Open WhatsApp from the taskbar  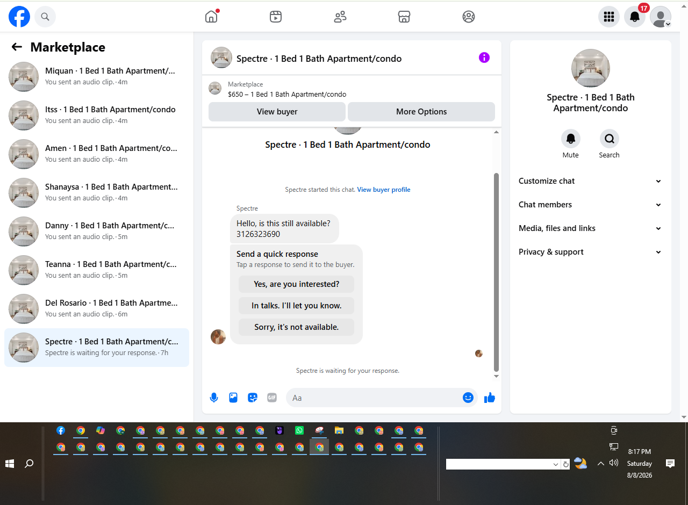click(299, 430)
